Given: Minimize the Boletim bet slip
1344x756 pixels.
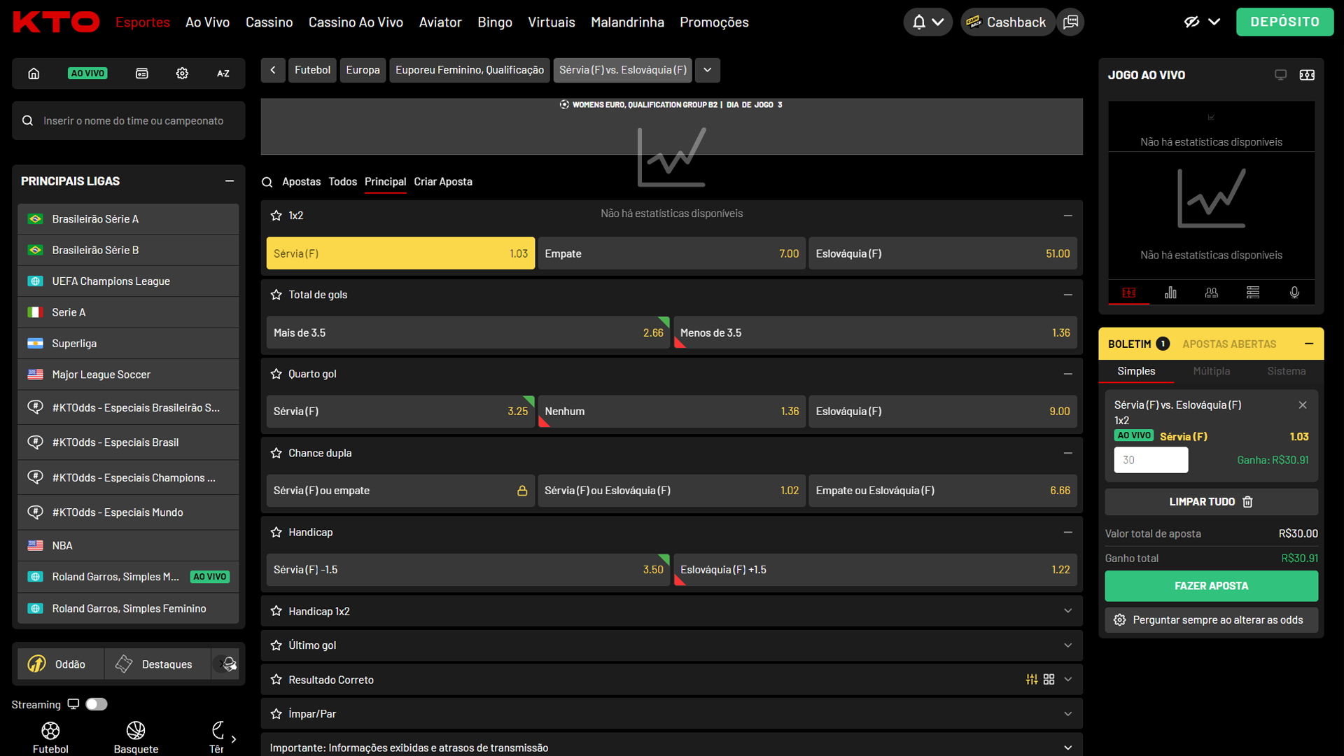Looking at the screenshot, I should click(1309, 344).
